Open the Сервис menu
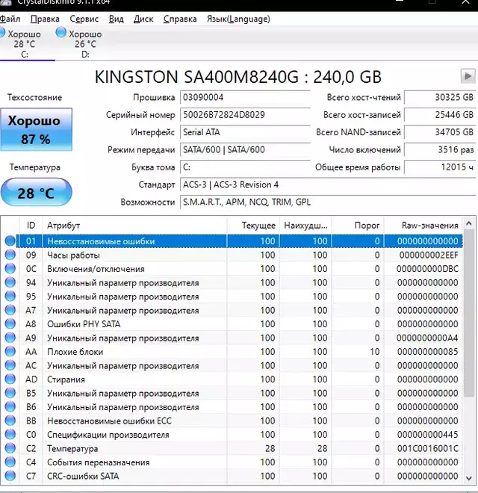The width and height of the screenshot is (478, 493). 84,19
